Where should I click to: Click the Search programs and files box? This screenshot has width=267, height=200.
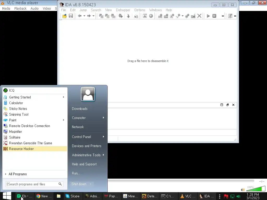pyautogui.click(x=34, y=184)
